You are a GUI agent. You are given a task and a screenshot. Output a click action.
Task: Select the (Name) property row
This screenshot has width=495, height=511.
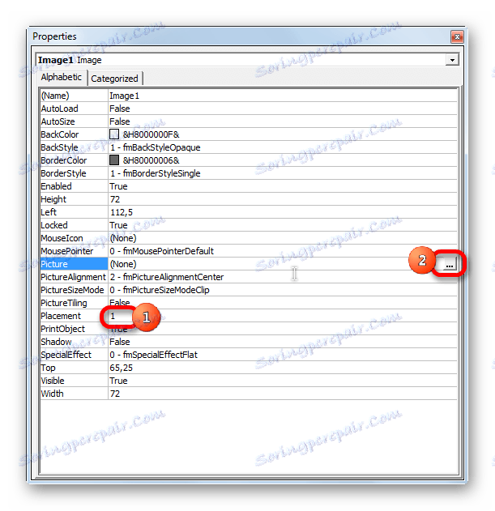[249, 96]
